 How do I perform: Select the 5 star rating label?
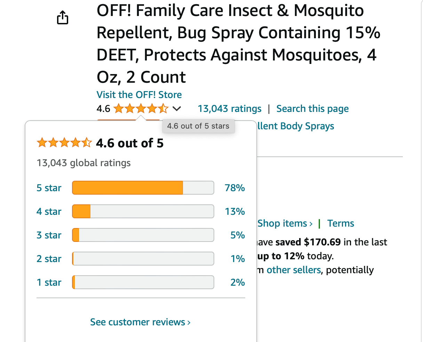(49, 188)
